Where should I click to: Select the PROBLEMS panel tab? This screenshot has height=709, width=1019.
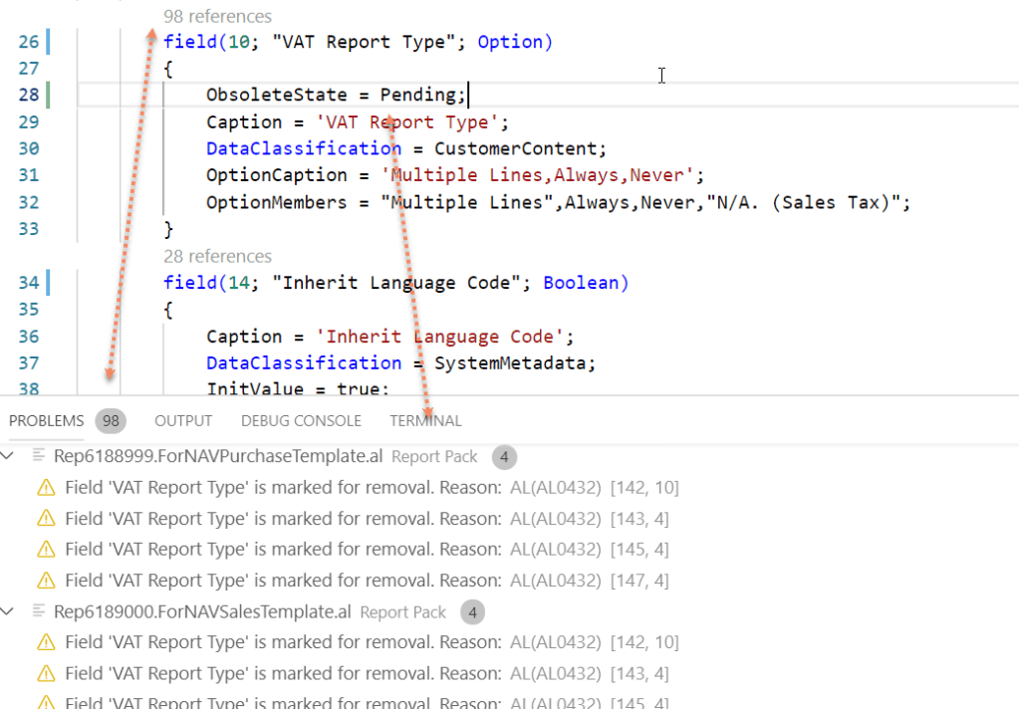[46, 421]
